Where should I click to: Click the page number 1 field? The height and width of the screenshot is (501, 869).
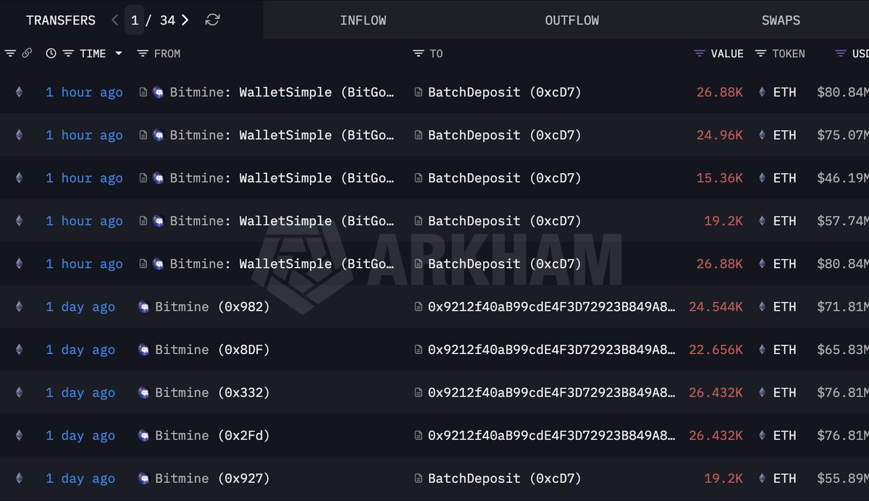point(135,20)
